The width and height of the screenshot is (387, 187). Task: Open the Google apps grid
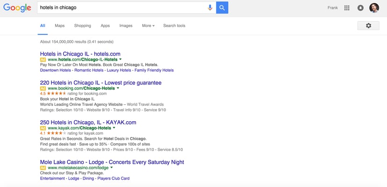pyautogui.click(x=347, y=8)
